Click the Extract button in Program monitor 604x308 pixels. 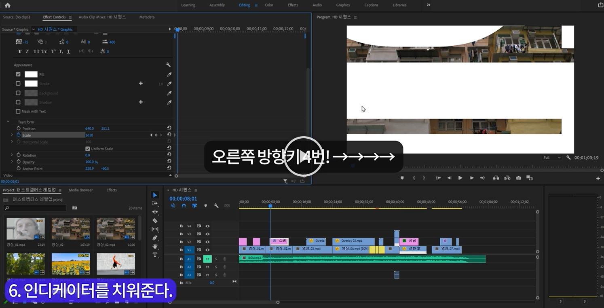(x=507, y=178)
